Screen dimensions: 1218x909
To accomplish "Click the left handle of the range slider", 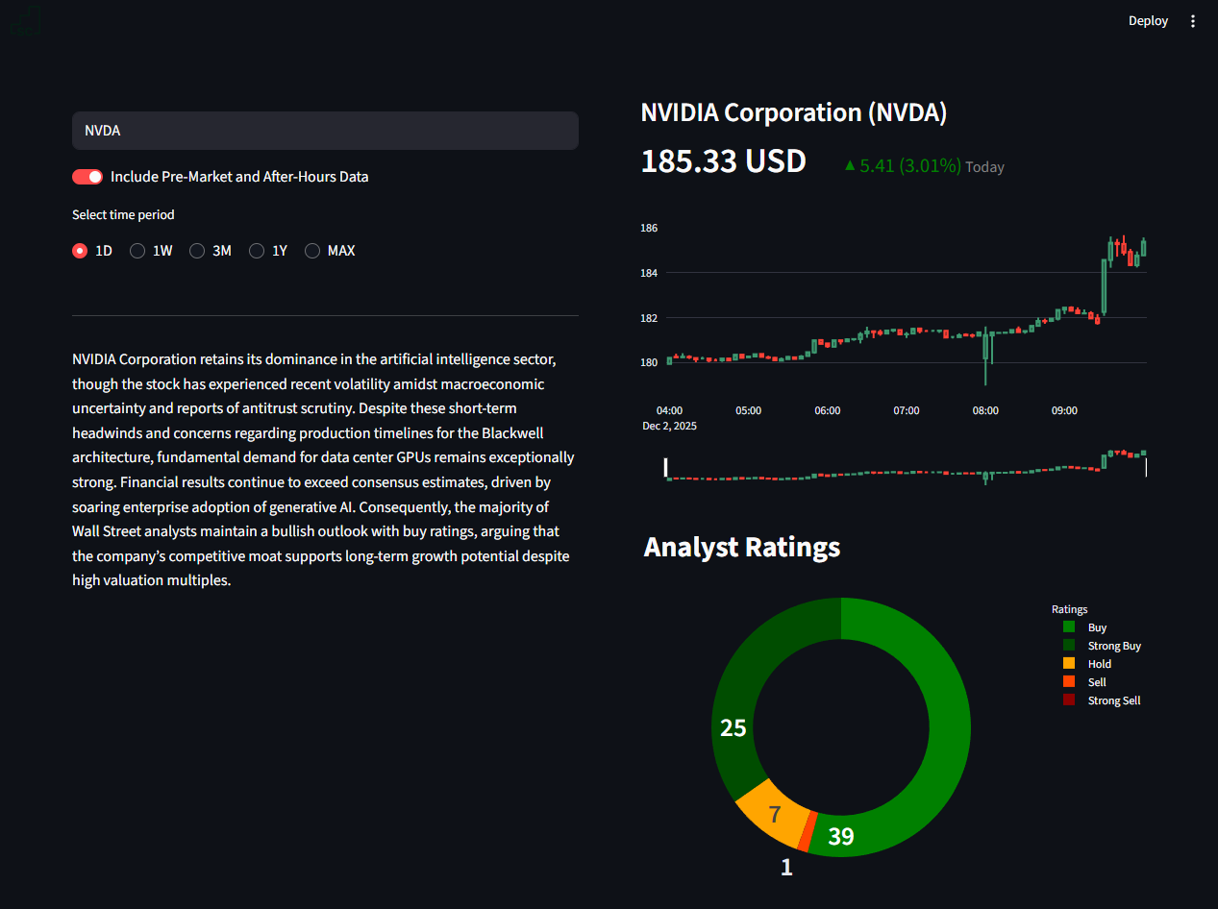I will (x=665, y=466).
